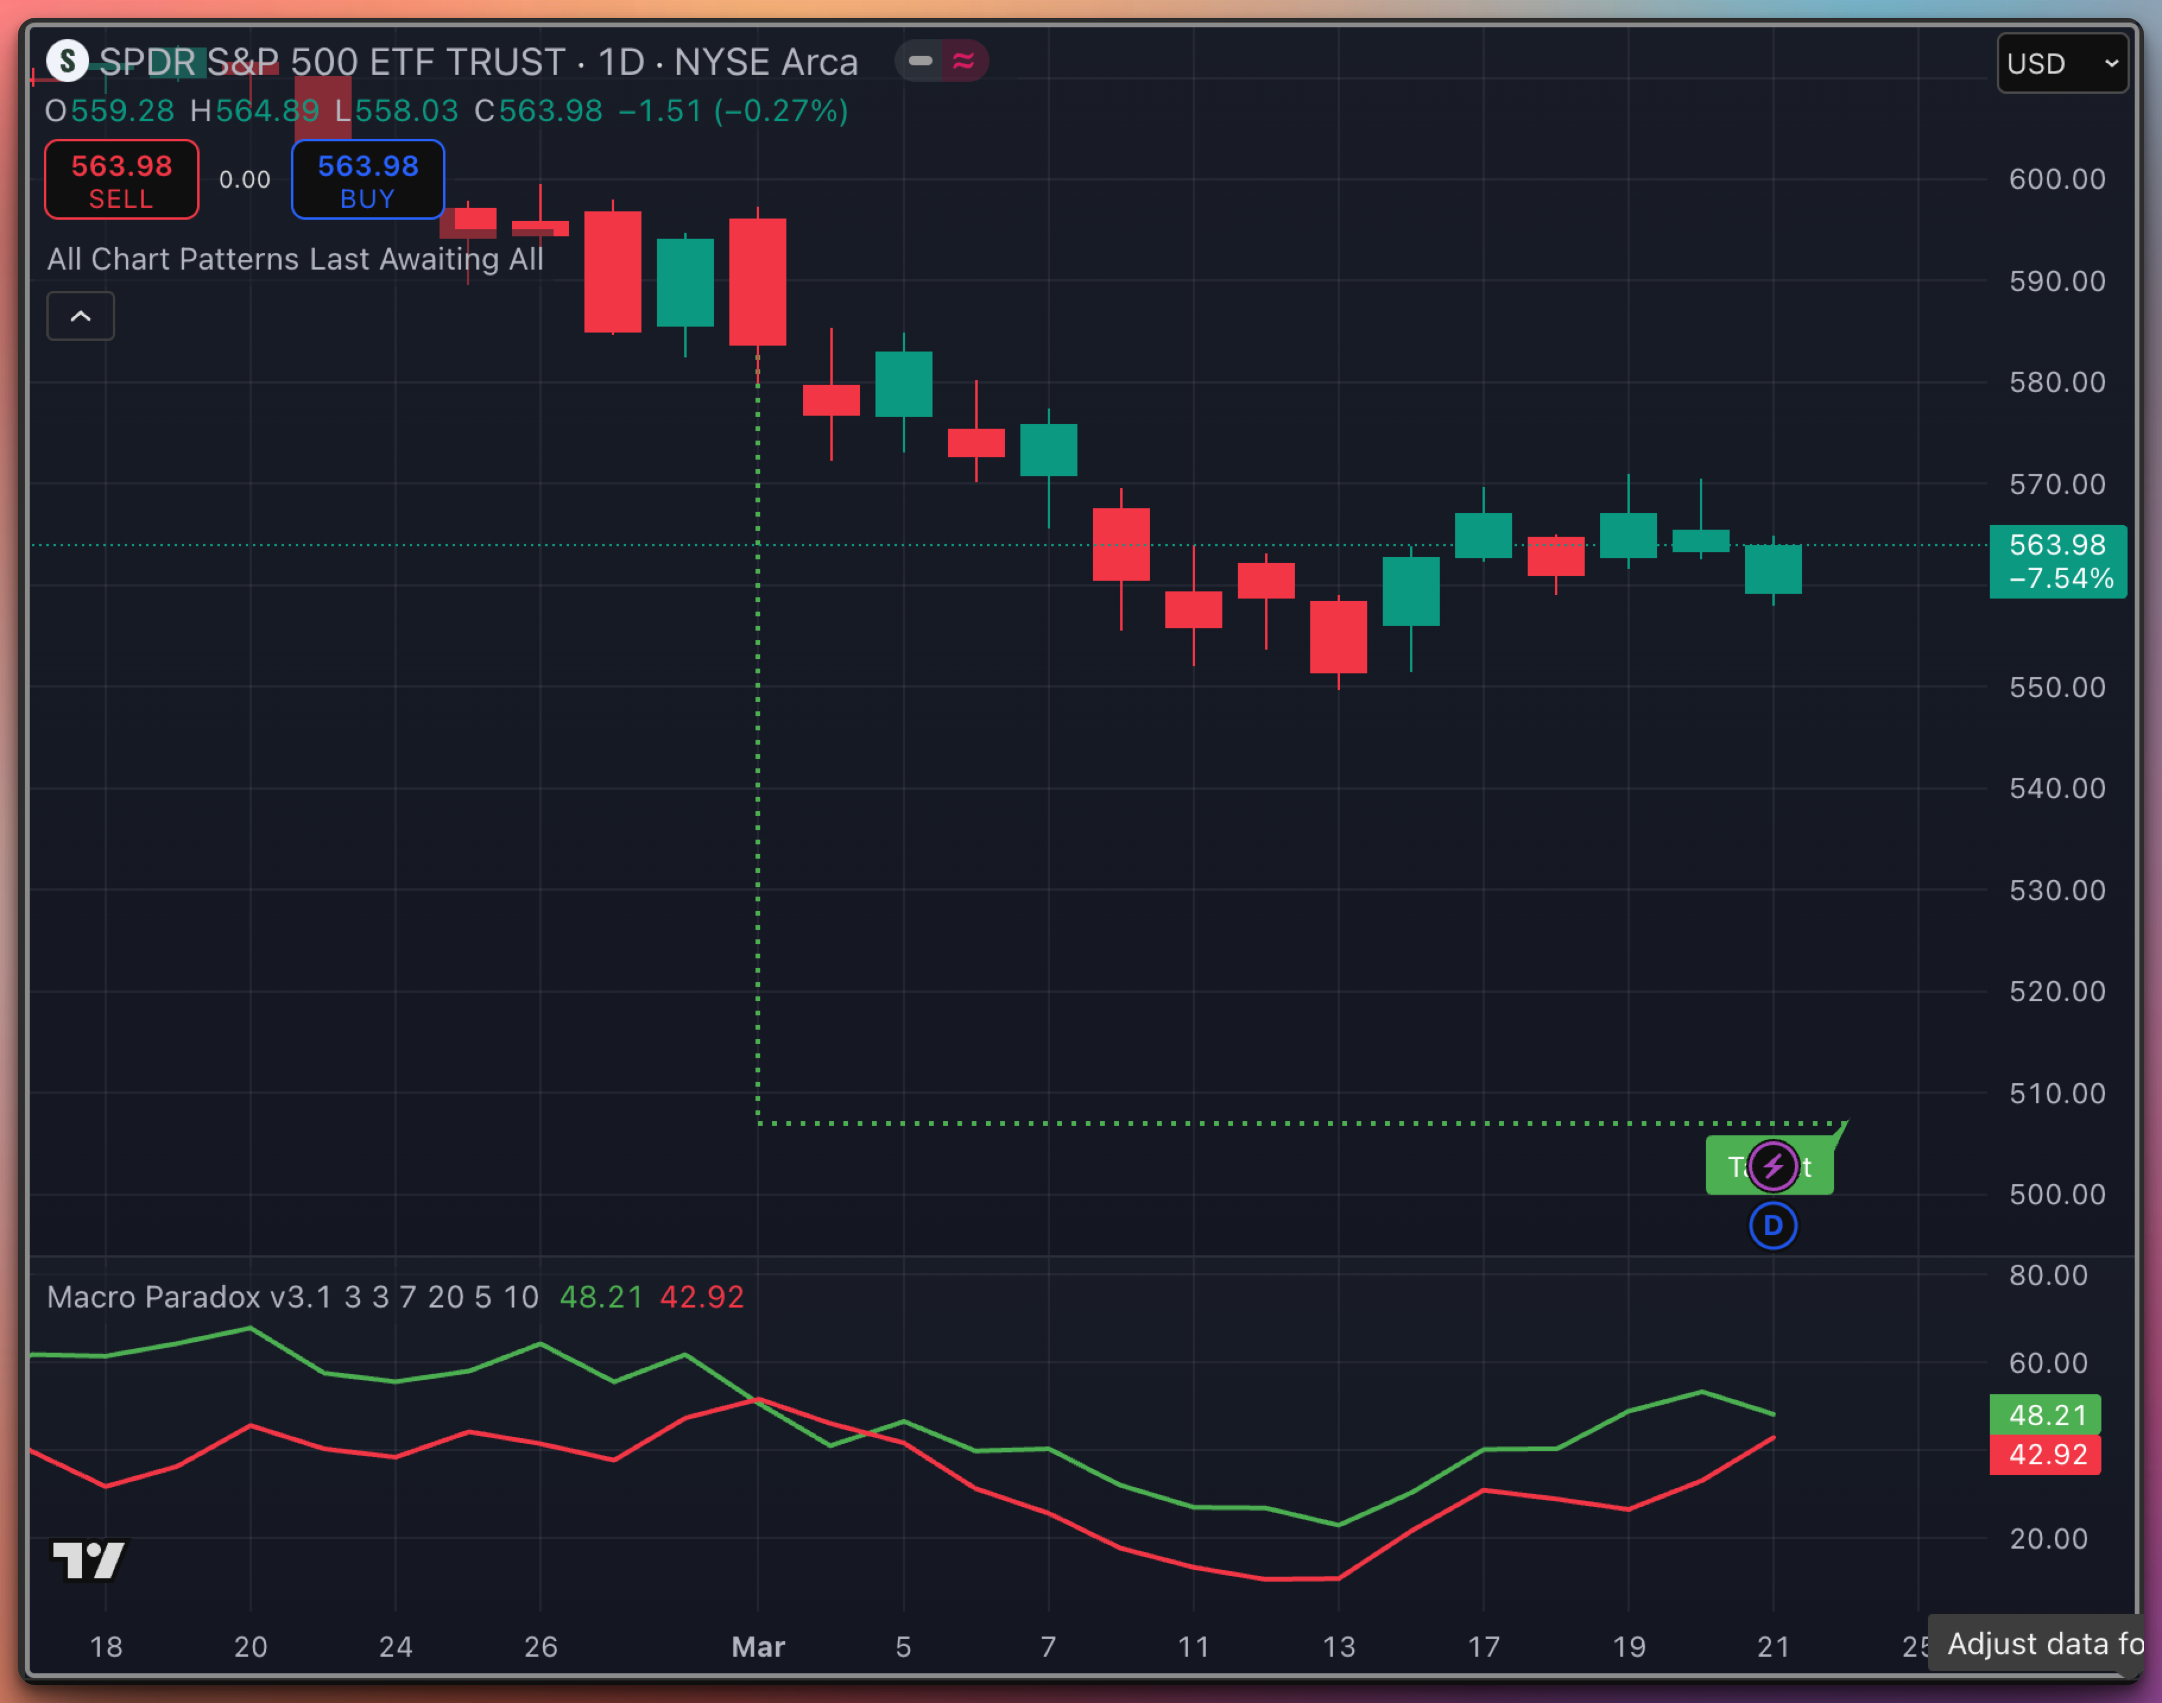This screenshot has height=1703, width=2162.
Task: Click the 80.00 indicator scale label
Action: click(x=2049, y=1275)
